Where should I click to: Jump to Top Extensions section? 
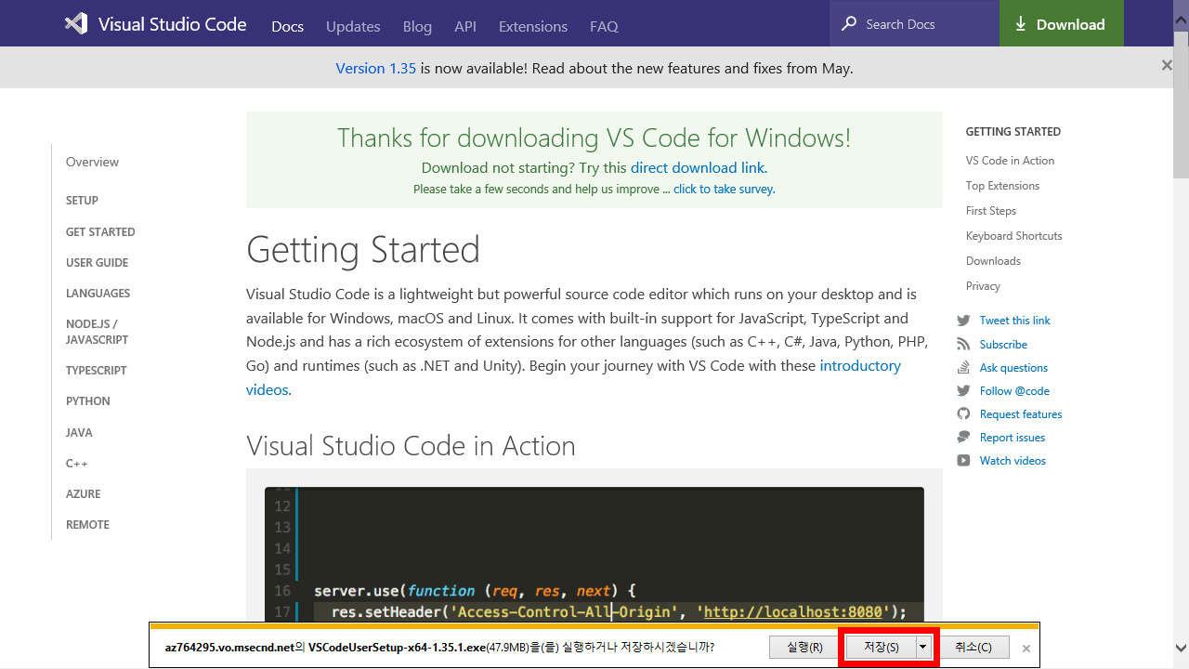[x=1002, y=186]
